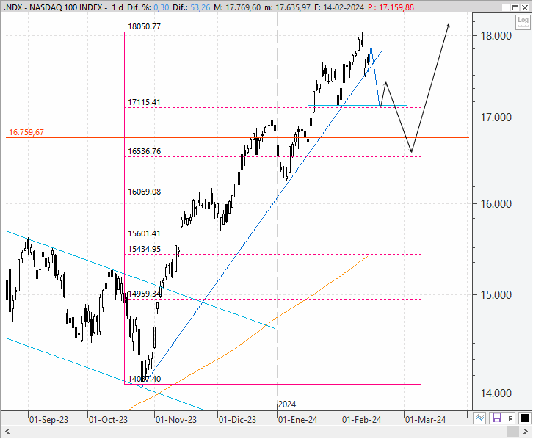533x439 pixels.
Task: Click the M: 17.769,60 high value
Action: click(x=237, y=7)
